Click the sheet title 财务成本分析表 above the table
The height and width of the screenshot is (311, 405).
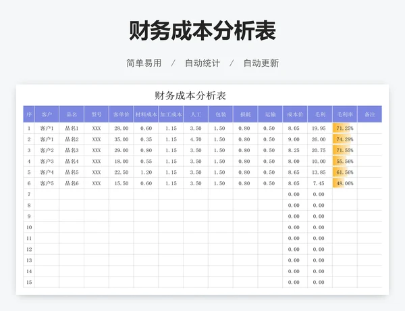coord(190,96)
